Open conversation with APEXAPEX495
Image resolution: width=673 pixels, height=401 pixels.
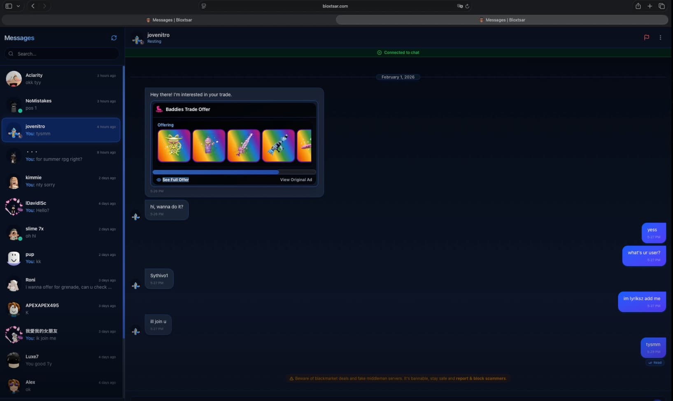pyautogui.click(x=61, y=309)
